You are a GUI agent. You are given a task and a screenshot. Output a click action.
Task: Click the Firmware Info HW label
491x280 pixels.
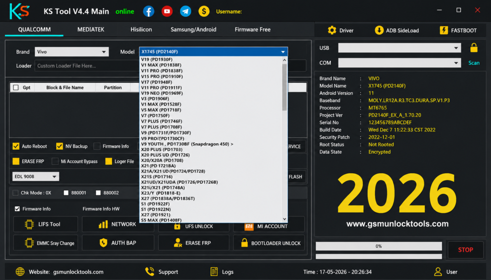click(x=101, y=209)
